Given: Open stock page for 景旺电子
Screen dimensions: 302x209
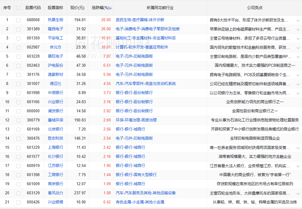Looking at the screenshot, I should [56, 56].
